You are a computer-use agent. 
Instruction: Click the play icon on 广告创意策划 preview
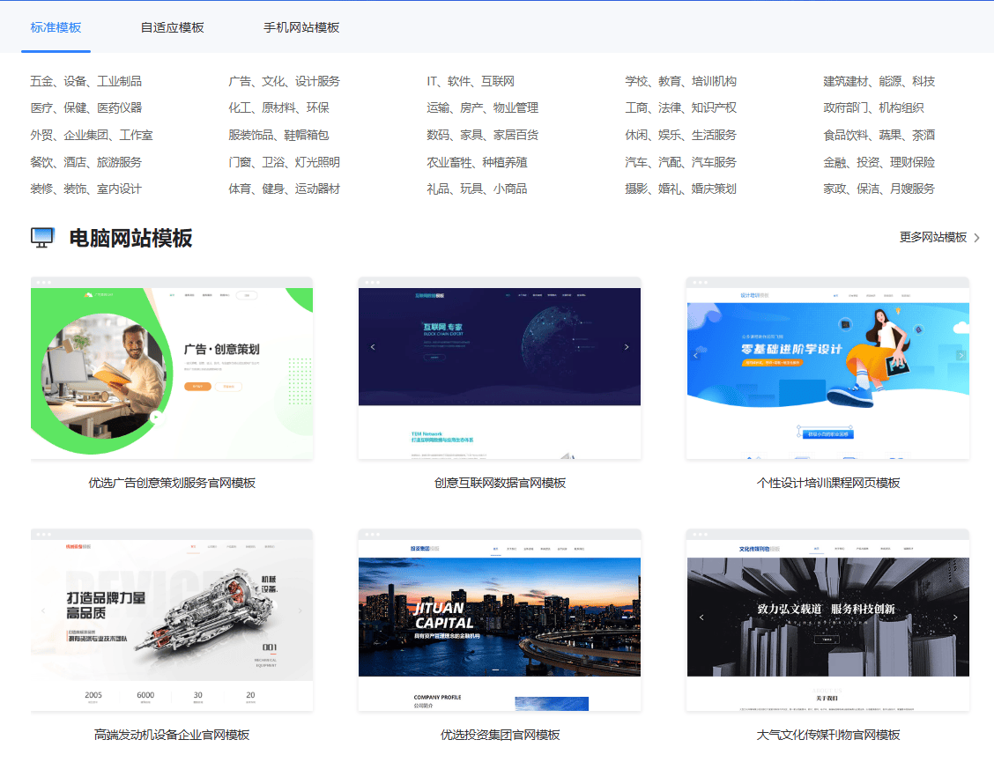point(156,418)
